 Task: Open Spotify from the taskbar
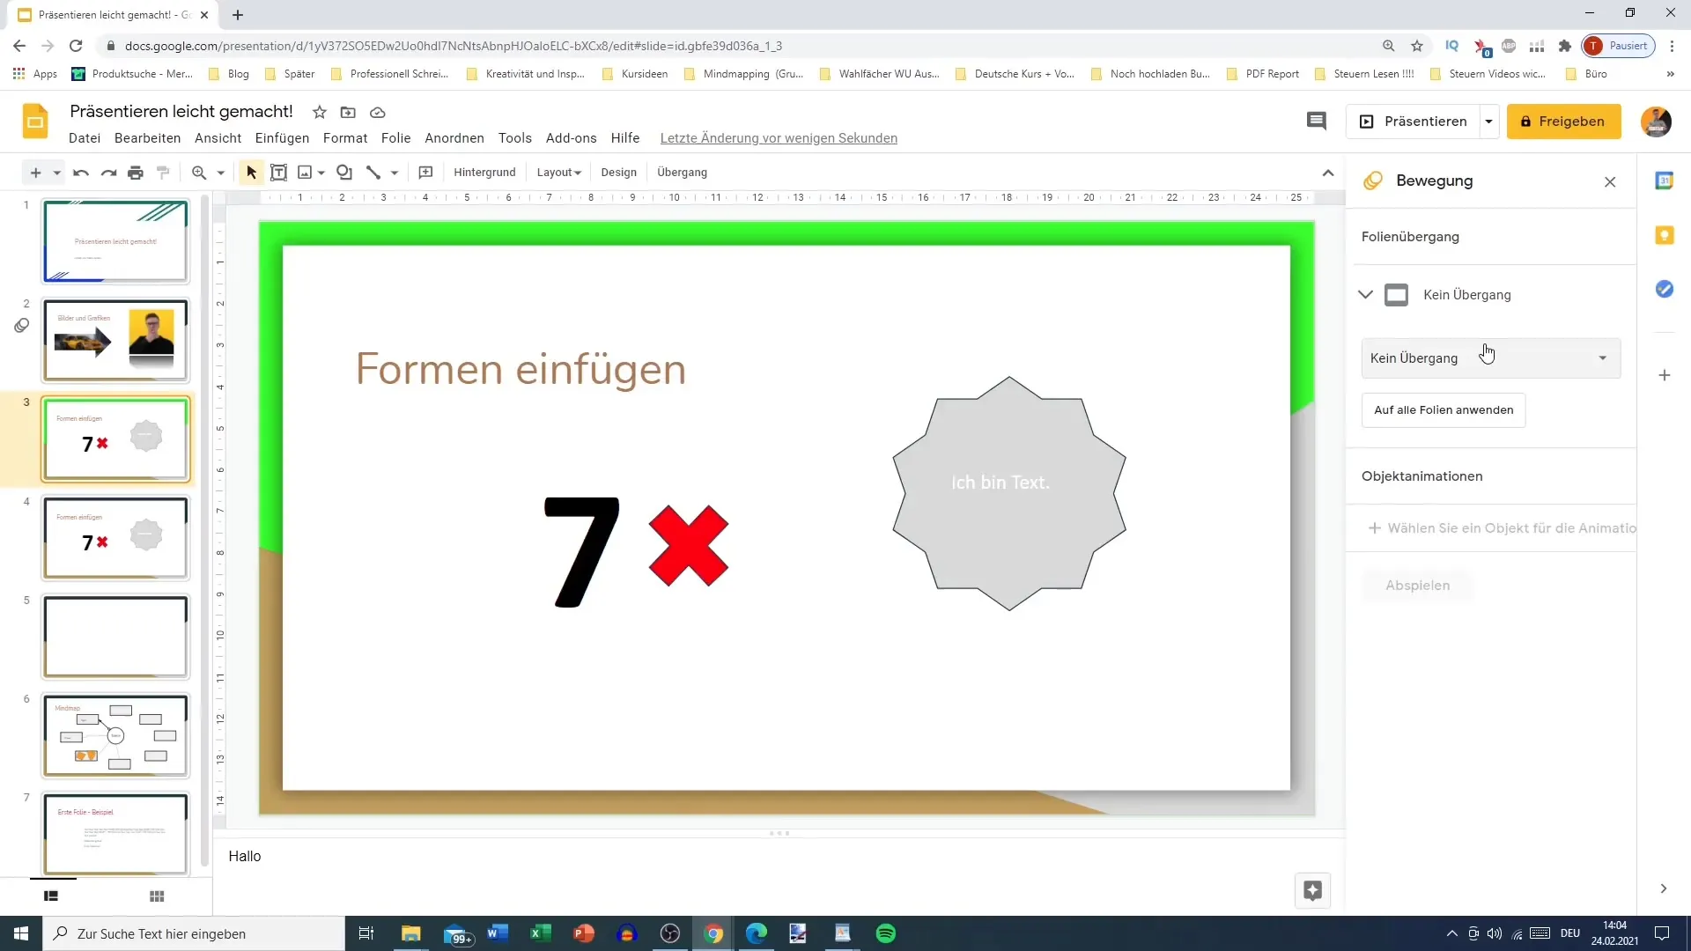click(x=885, y=933)
